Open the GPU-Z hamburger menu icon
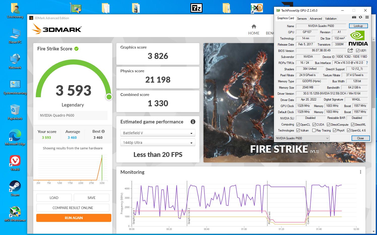The height and width of the screenshot is (235, 377). pos(367,17)
